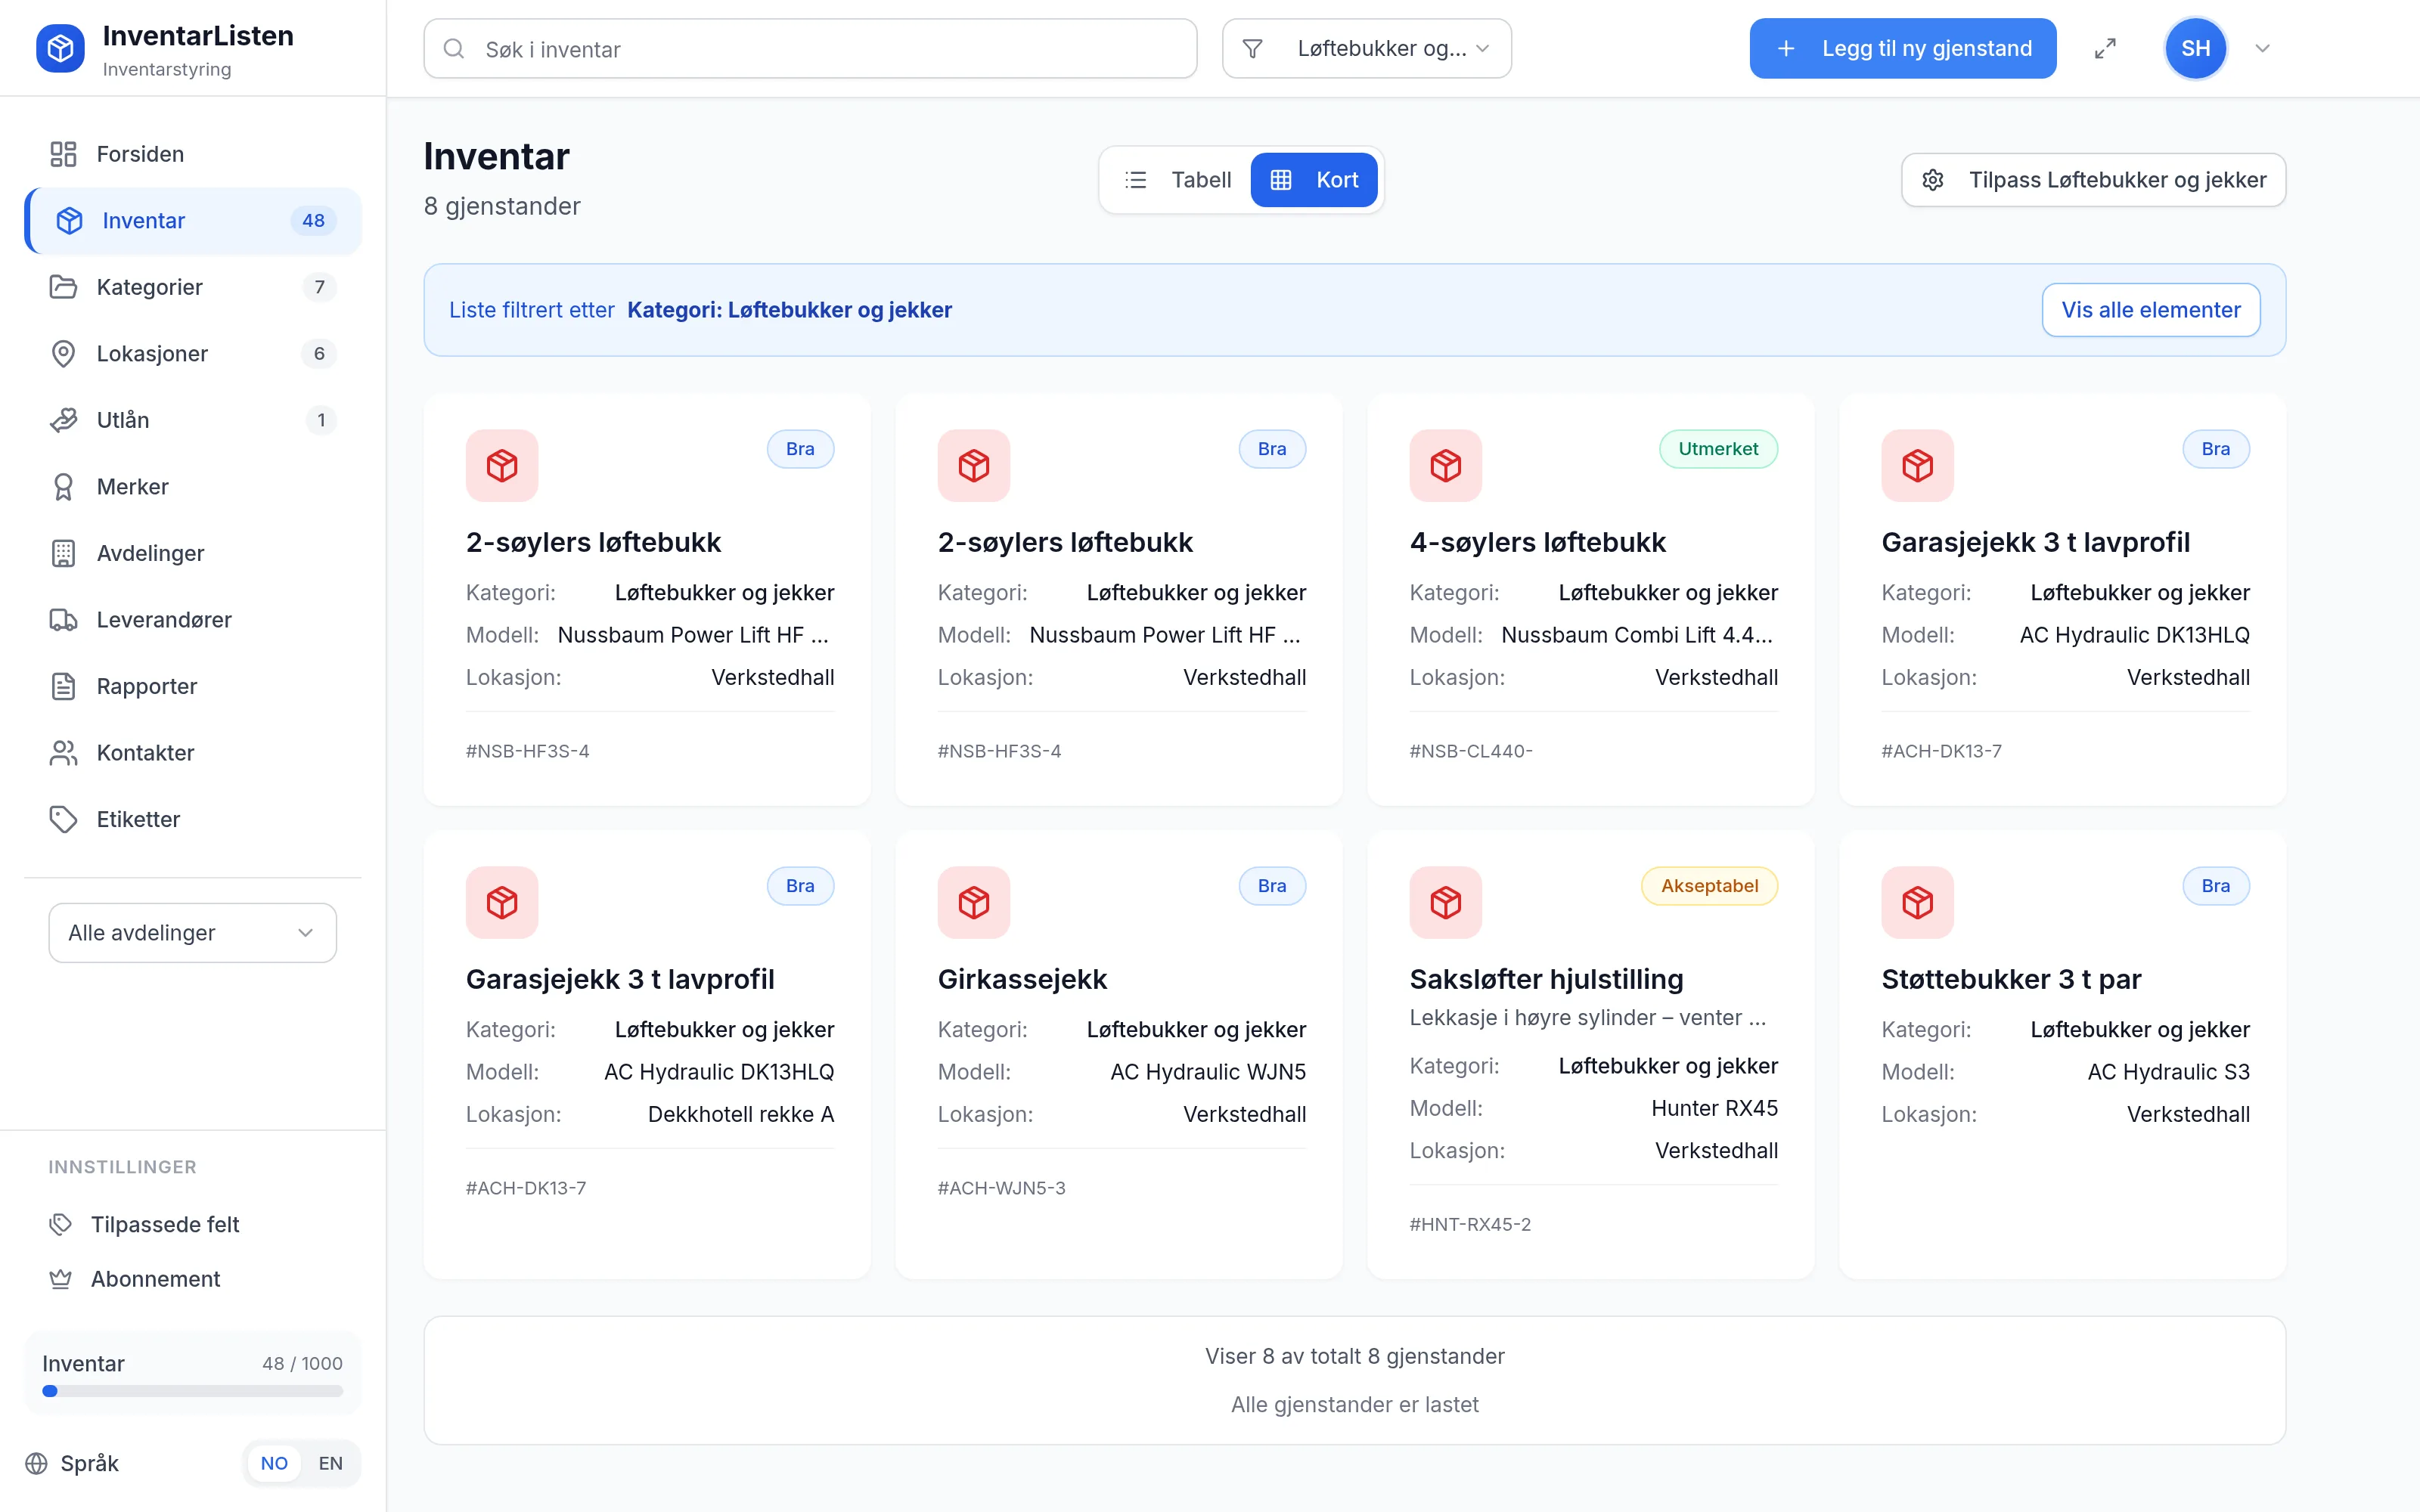Expand the Alle avdelinger dropdown
The height and width of the screenshot is (1512, 2420).
pyautogui.click(x=192, y=933)
